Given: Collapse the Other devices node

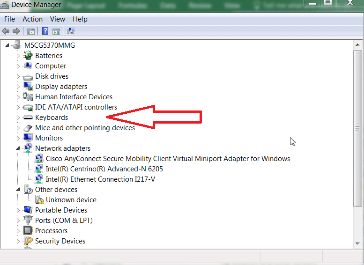Looking at the screenshot, I should tap(18, 190).
